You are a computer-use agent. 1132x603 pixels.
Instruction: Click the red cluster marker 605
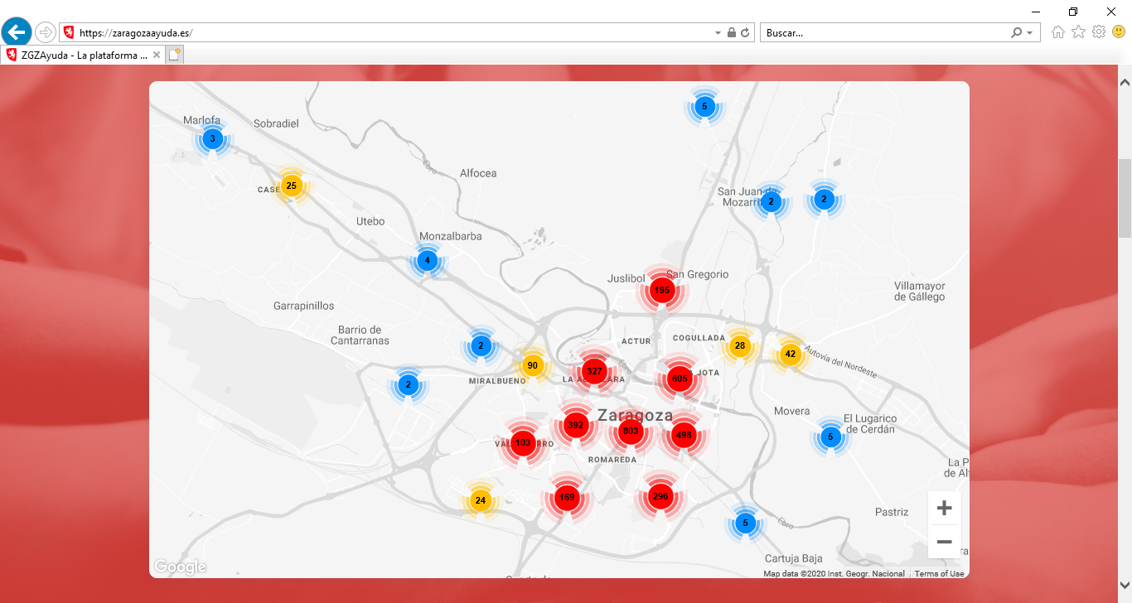[x=680, y=379]
